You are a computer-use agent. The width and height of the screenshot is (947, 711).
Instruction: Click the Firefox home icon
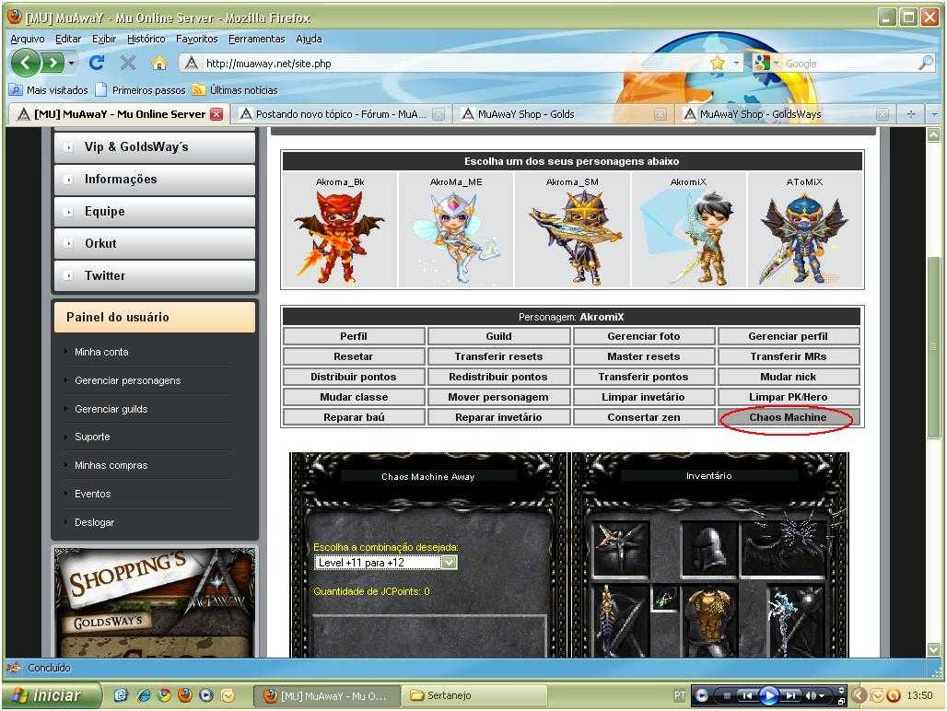158,63
